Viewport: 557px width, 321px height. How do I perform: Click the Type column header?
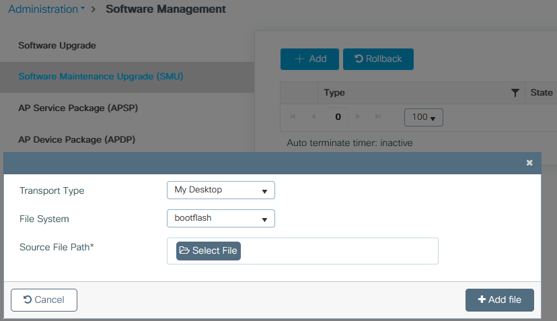point(334,93)
